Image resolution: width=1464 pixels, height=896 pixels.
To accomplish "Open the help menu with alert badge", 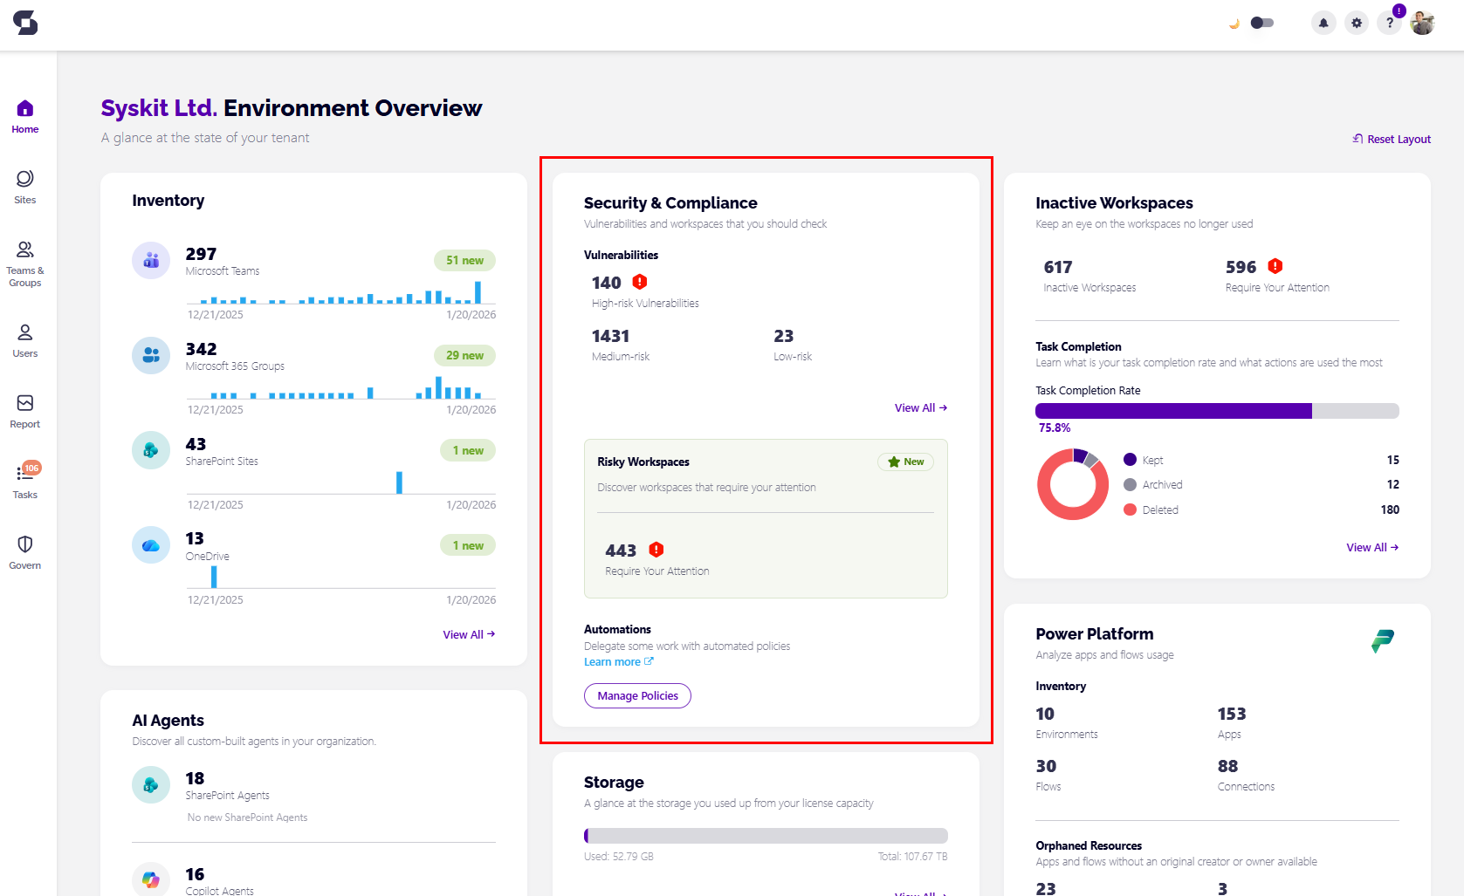I will [1389, 23].
